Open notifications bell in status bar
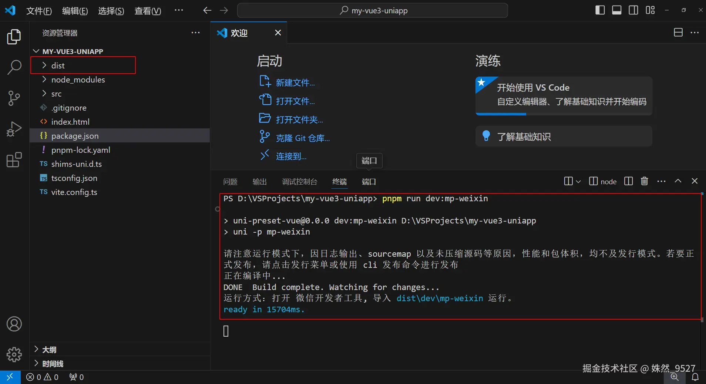706x384 pixels. [695, 377]
